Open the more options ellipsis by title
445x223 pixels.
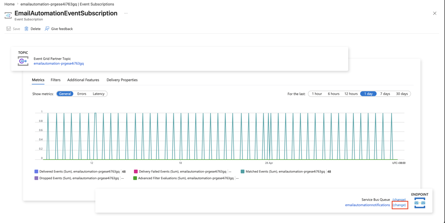(x=126, y=13)
